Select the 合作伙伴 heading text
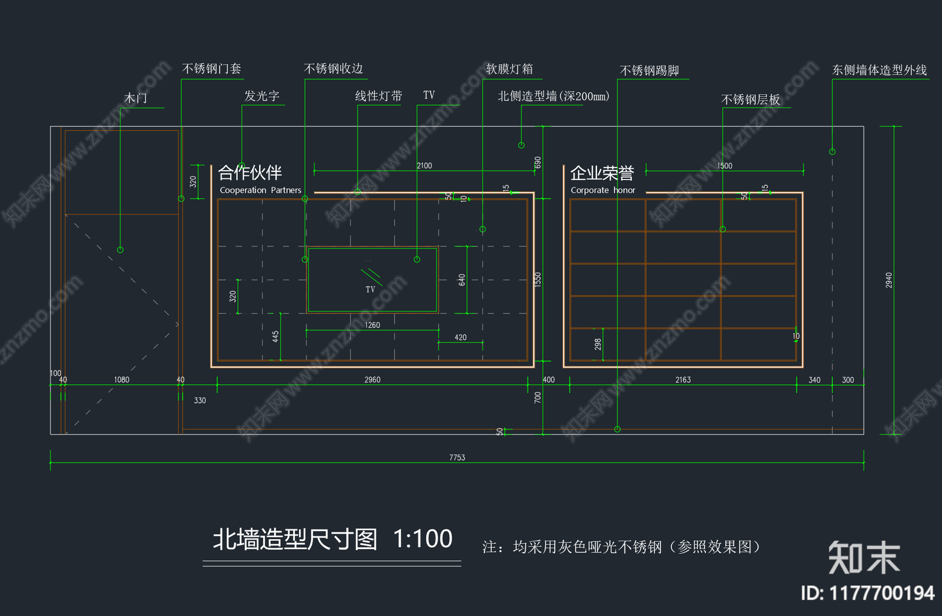Screen dimensions: 942x616 pyautogui.click(x=250, y=172)
